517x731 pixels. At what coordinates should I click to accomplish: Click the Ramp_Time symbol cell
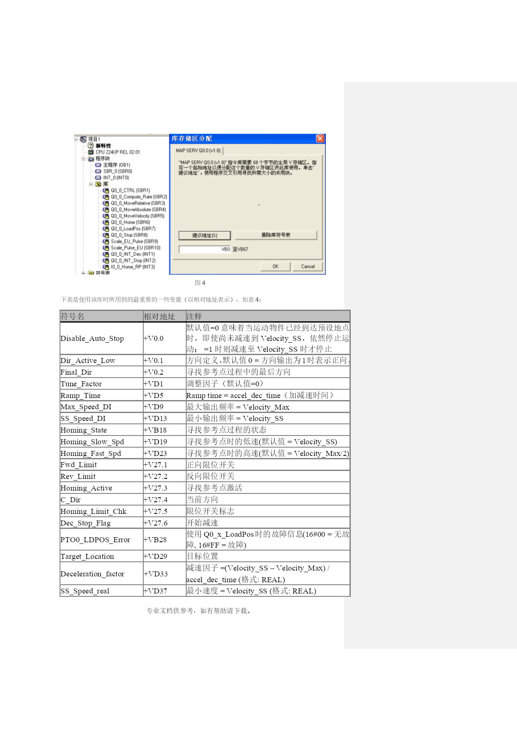(102, 396)
